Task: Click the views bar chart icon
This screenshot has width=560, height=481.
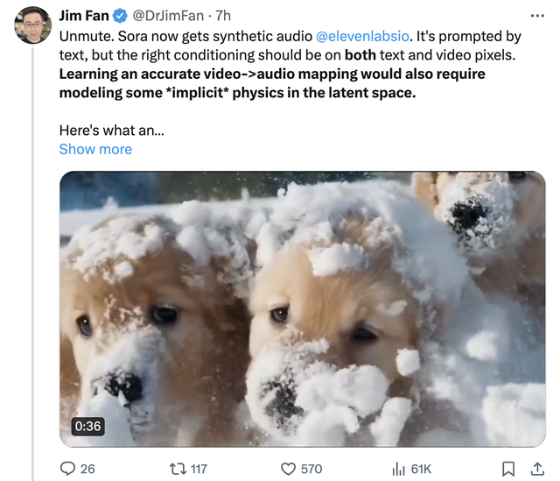Action: [396, 469]
